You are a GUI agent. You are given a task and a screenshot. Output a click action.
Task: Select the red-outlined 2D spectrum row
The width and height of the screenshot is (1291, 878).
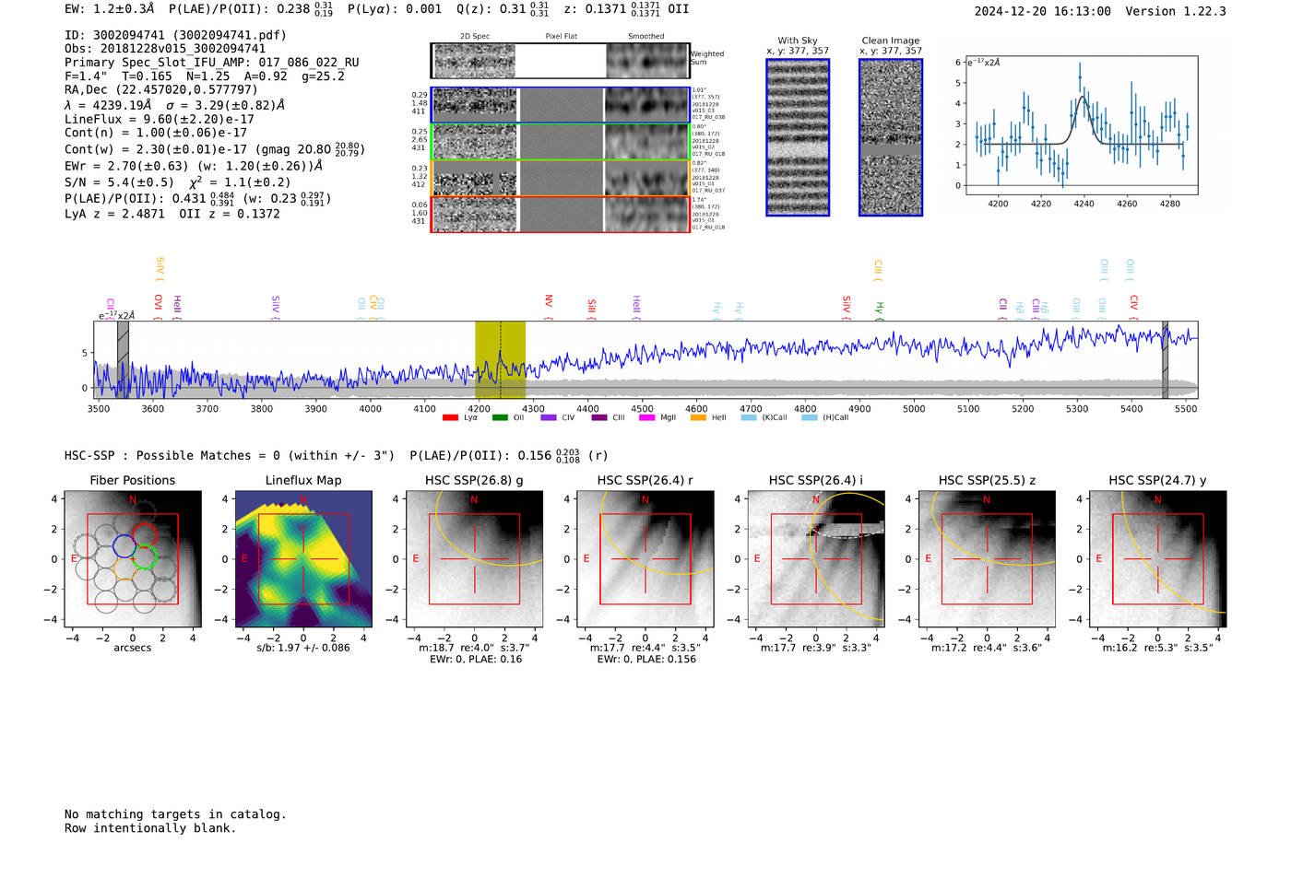point(561,215)
